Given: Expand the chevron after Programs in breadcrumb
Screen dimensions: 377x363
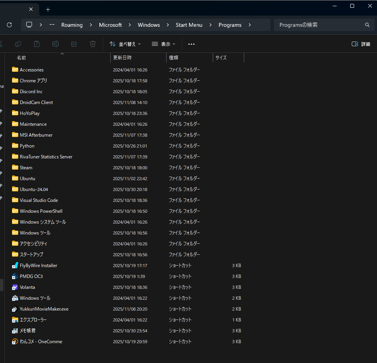Looking at the screenshot, I should pyautogui.click(x=250, y=25).
